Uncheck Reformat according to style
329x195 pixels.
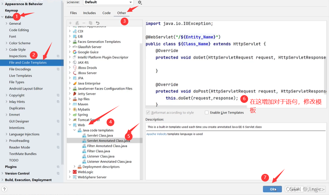tap(148, 112)
